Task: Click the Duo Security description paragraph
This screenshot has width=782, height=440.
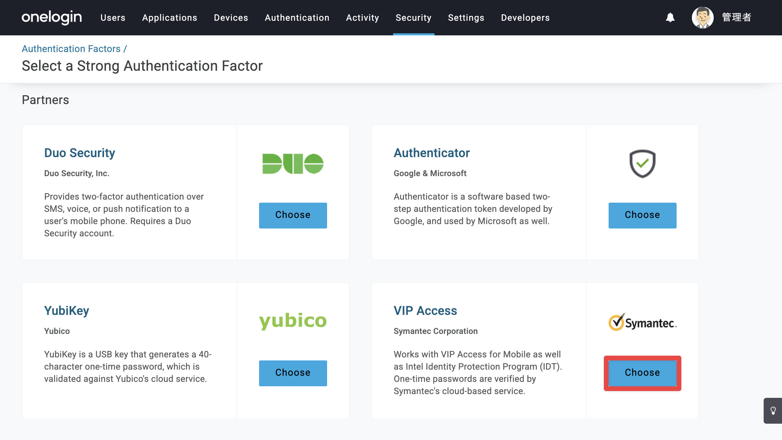Action: pos(124,215)
